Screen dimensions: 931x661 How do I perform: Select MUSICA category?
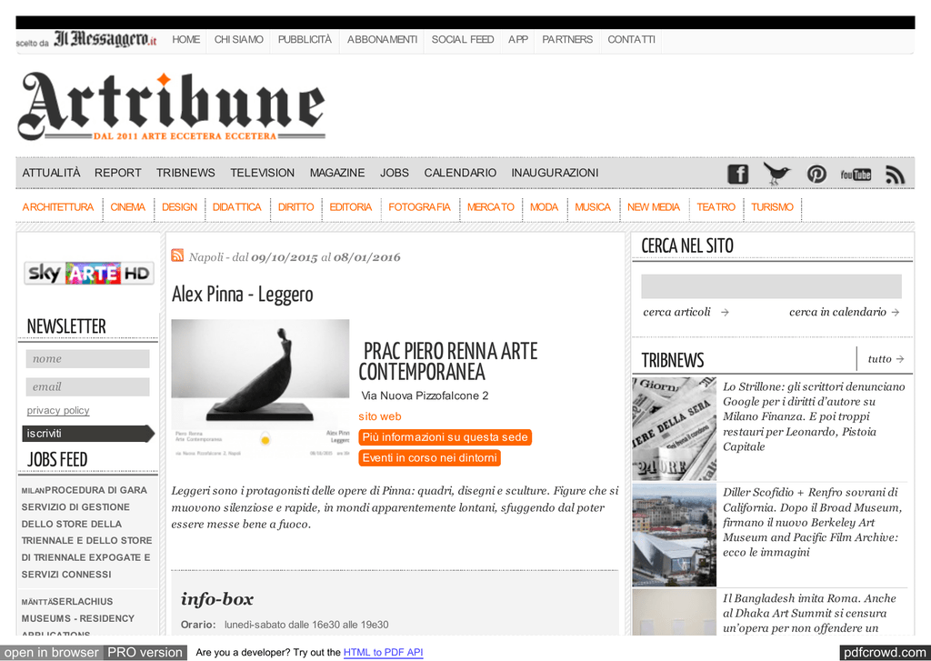(x=593, y=206)
